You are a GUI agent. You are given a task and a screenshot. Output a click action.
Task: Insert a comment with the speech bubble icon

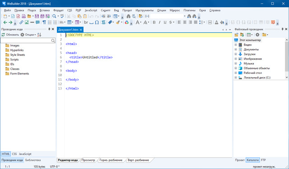click(x=37, y=23)
